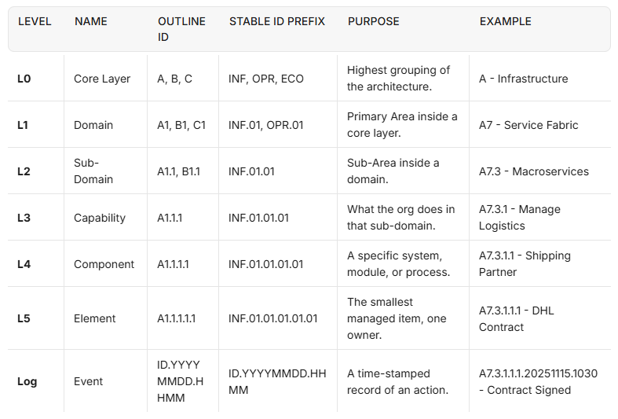The image size is (618, 419).
Task: Click the PURPOSE column header
Action: pos(374,22)
